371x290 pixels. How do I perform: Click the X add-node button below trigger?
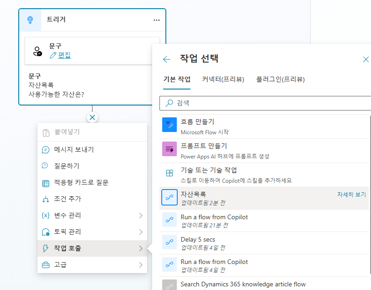pyautogui.click(x=92, y=117)
